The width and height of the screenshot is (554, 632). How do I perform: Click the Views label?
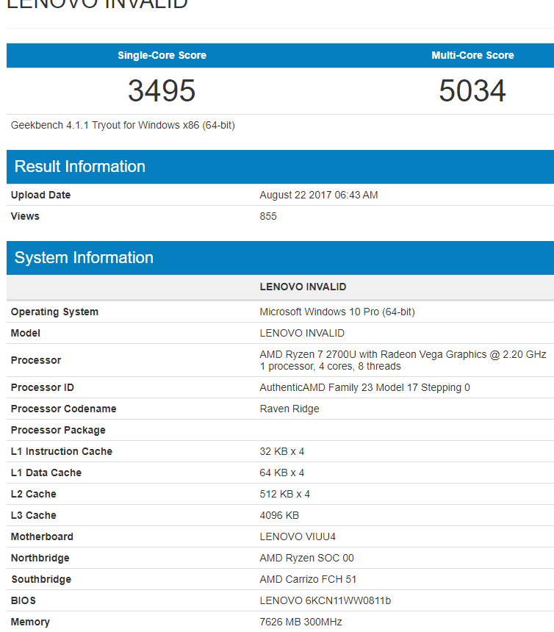pos(25,217)
